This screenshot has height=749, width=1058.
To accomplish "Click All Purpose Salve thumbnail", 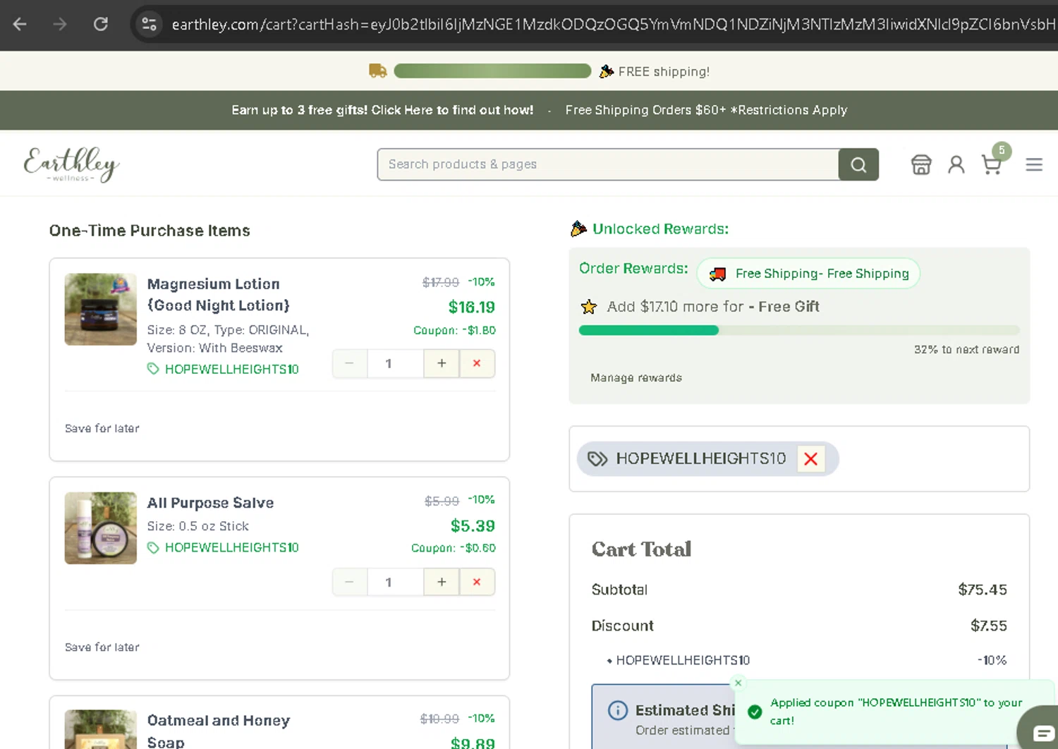I will pyautogui.click(x=101, y=528).
